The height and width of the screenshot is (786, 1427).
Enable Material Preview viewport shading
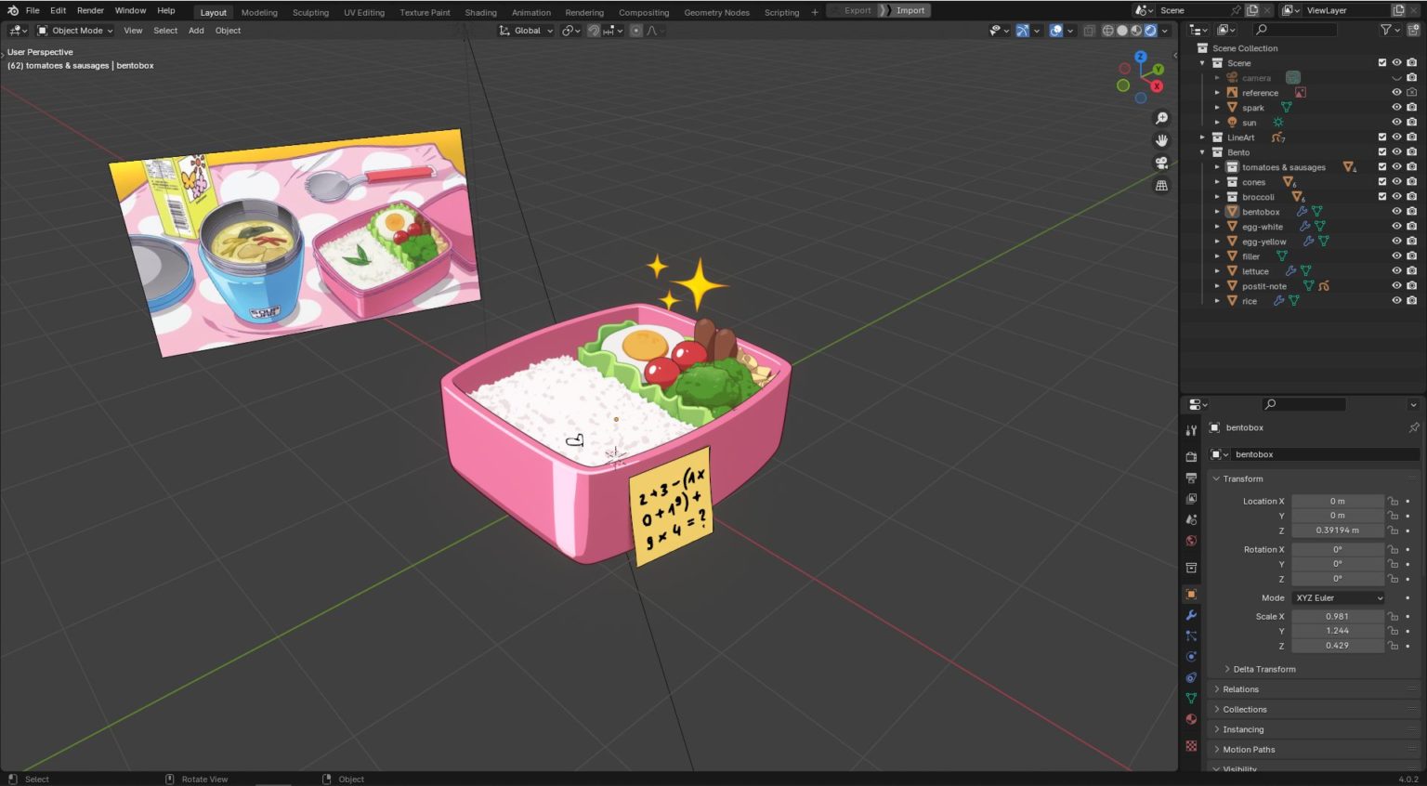click(x=1134, y=31)
